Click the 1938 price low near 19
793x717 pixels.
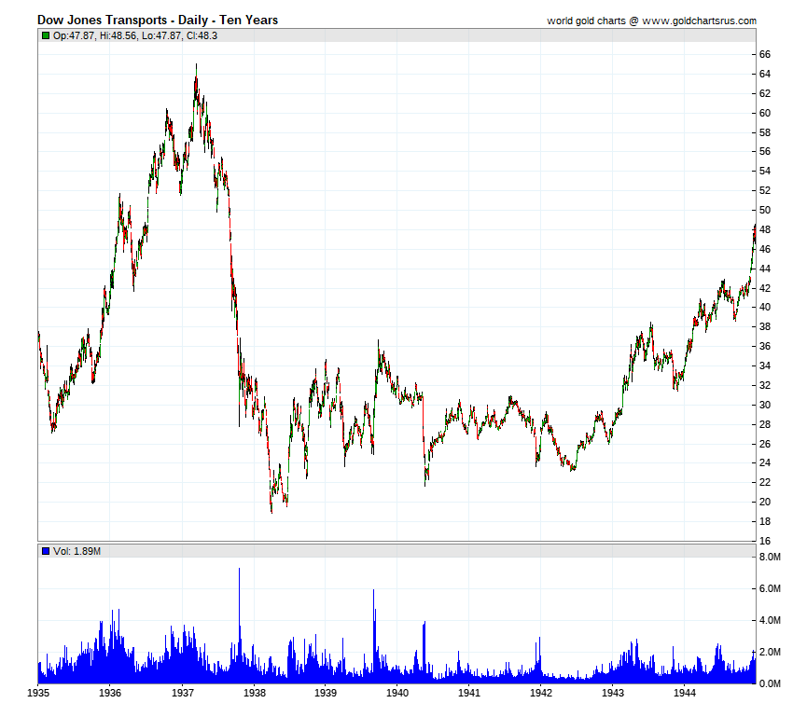pos(271,511)
